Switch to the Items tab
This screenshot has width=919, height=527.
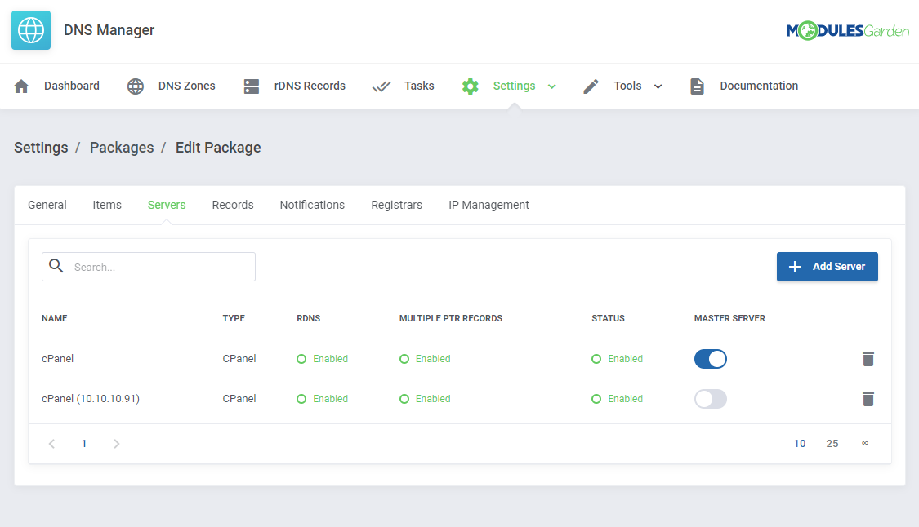[107, 205]
